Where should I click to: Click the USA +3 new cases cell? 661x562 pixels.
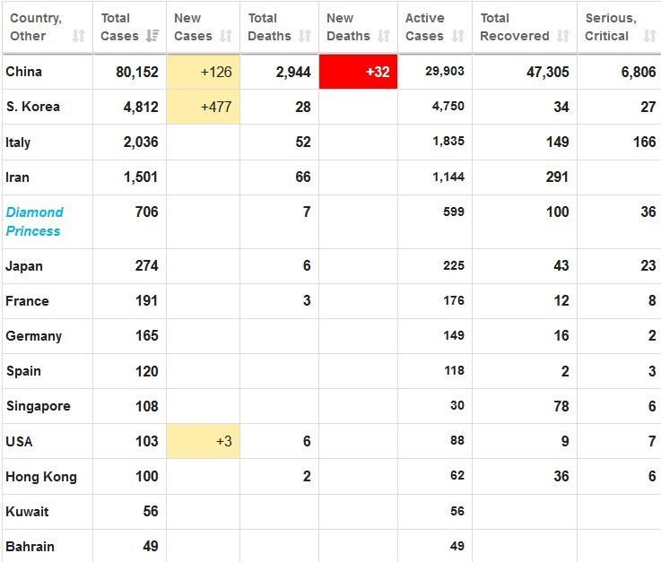tap(203, 442)
